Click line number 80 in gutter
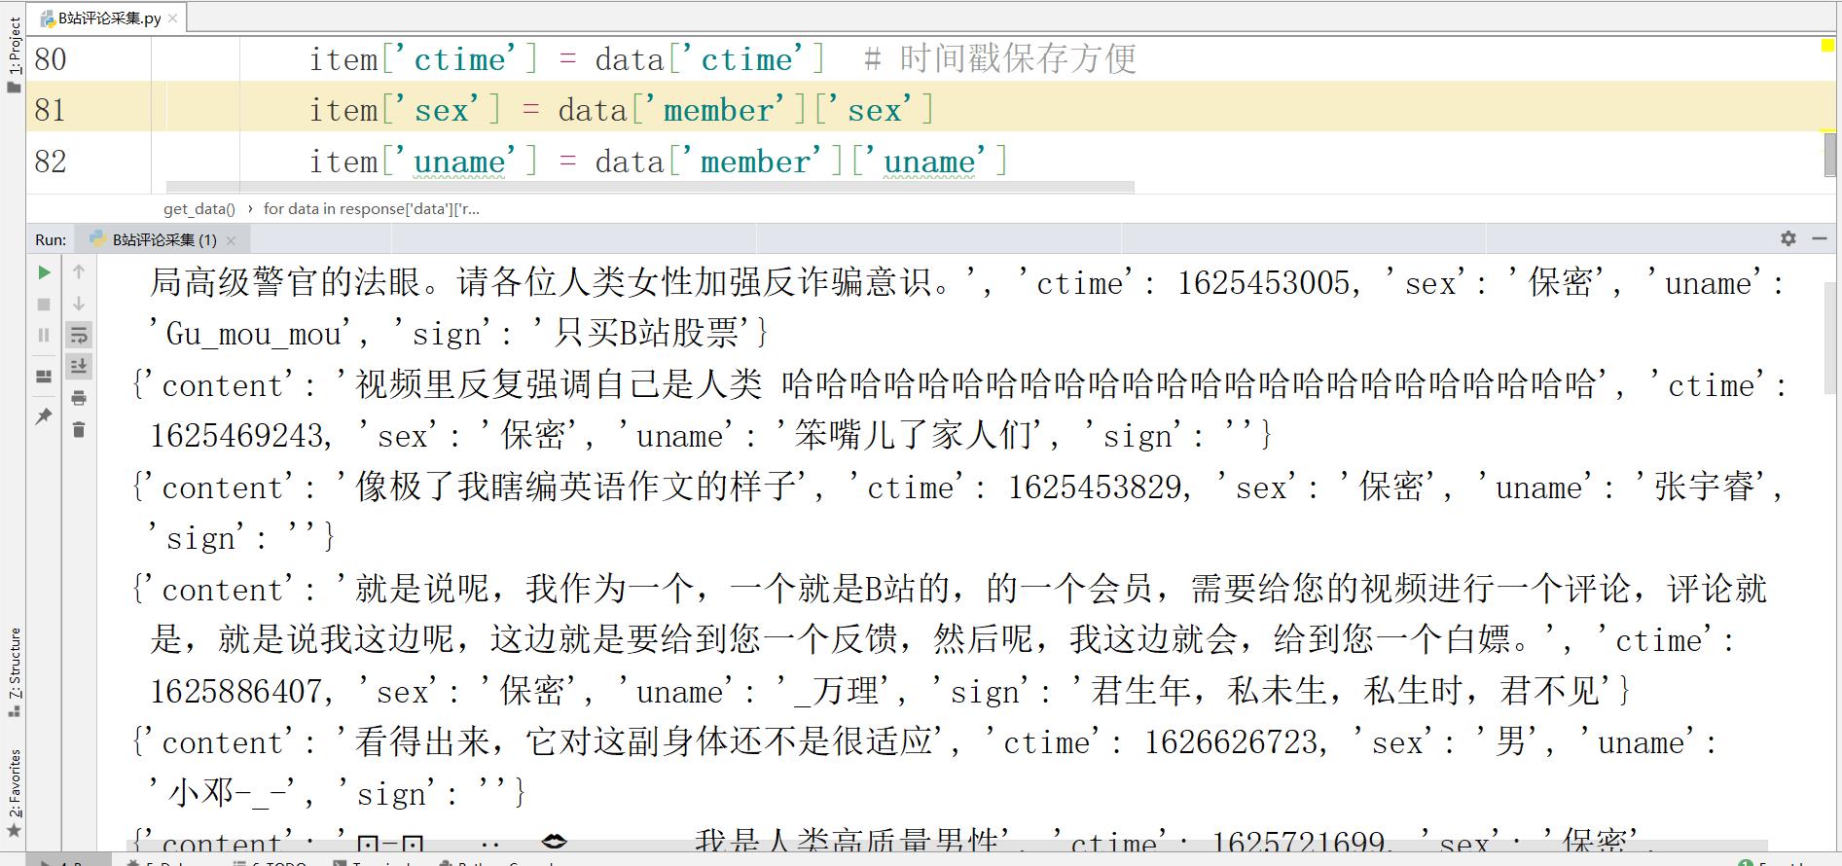The width and height of the screenshot is (1842, 866). pyautogui.click(x=51, y=59)
